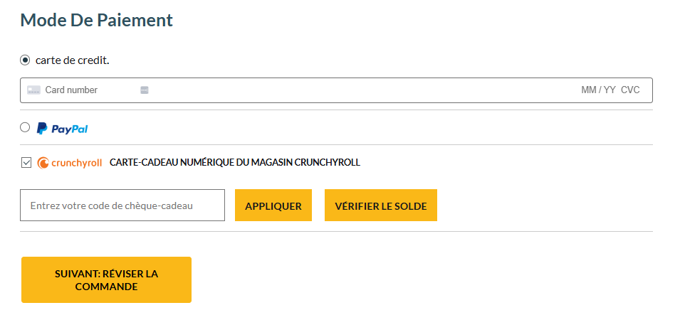Click the credit card icon in card field
Viewport: 680px width, 320px height.
[x=34, y=90]
